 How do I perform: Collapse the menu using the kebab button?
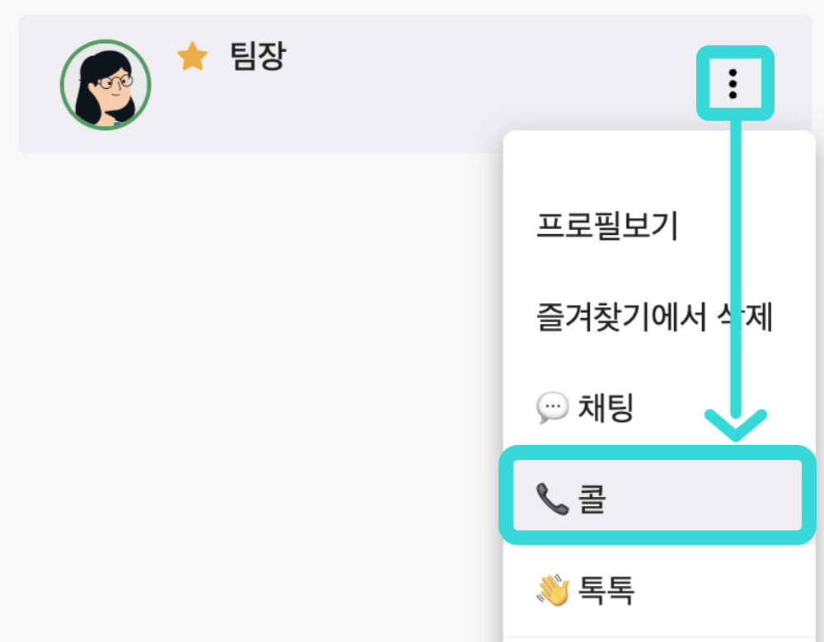tap(733, 83)
